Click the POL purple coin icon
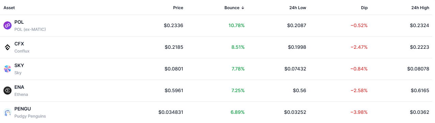Image resolution: width=435 pixels, height=123 pixels. pos(7,25)
